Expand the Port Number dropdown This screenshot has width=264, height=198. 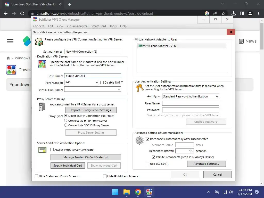click(97, 82)
